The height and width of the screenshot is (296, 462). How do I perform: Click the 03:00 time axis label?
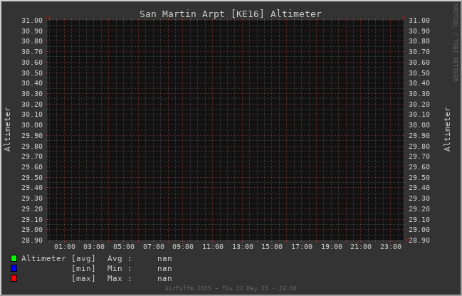coord(94,247)
